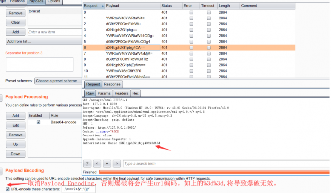Move processing rule Up
This screenshot has width=331, height=193.
16,144
